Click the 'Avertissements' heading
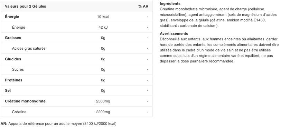281x129 pixels. coord(174,33)
